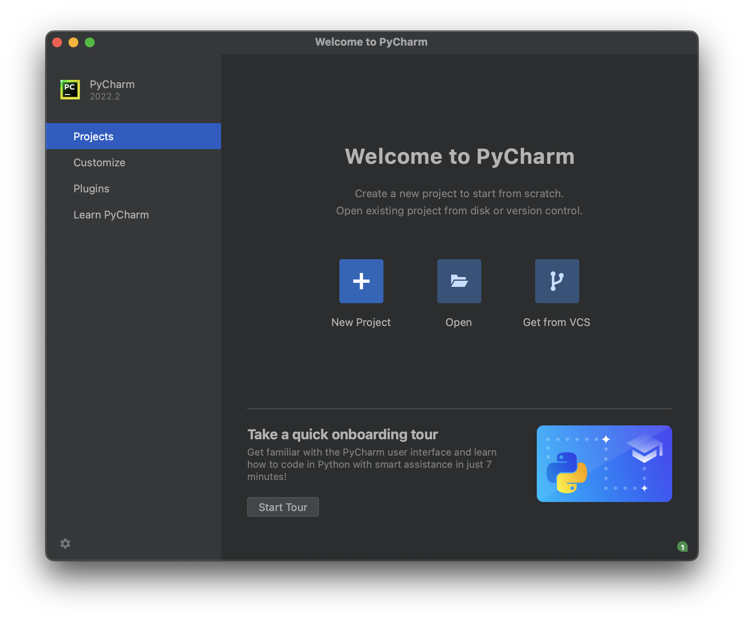Close the Welcome window with red button

coord(57,42)
